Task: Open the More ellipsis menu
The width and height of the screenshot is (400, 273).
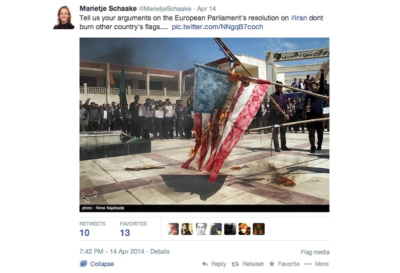Action: (308, 264)
